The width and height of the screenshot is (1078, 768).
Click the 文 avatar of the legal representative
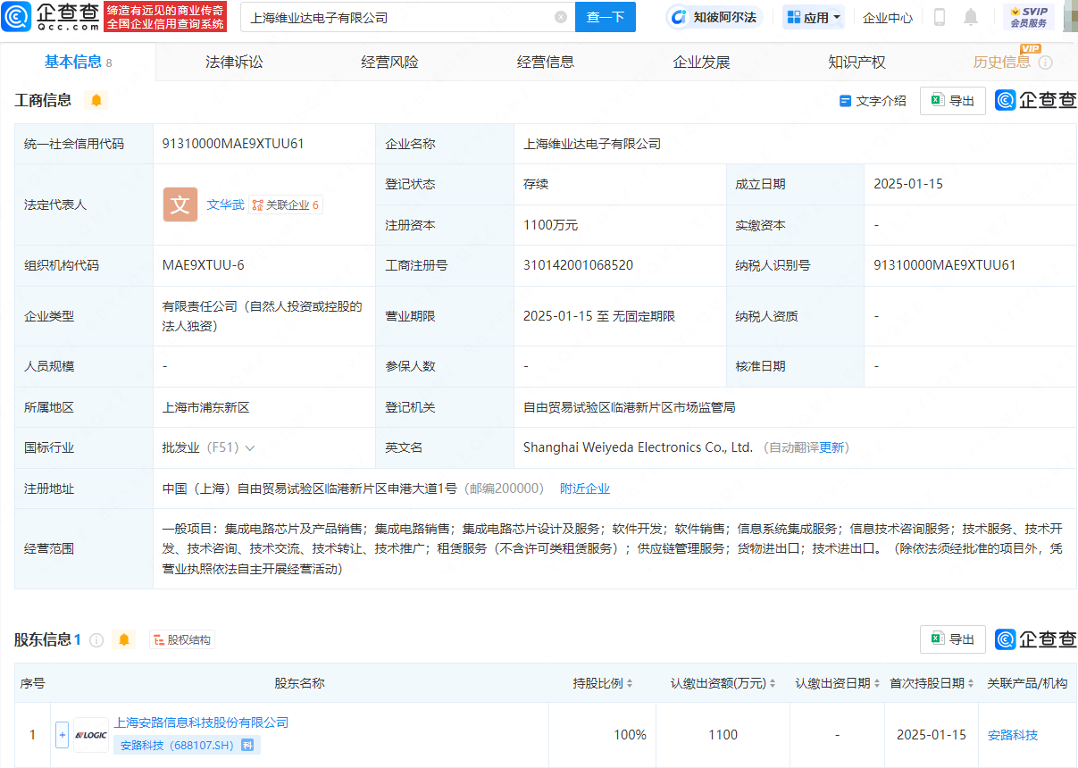coord(180,205)
